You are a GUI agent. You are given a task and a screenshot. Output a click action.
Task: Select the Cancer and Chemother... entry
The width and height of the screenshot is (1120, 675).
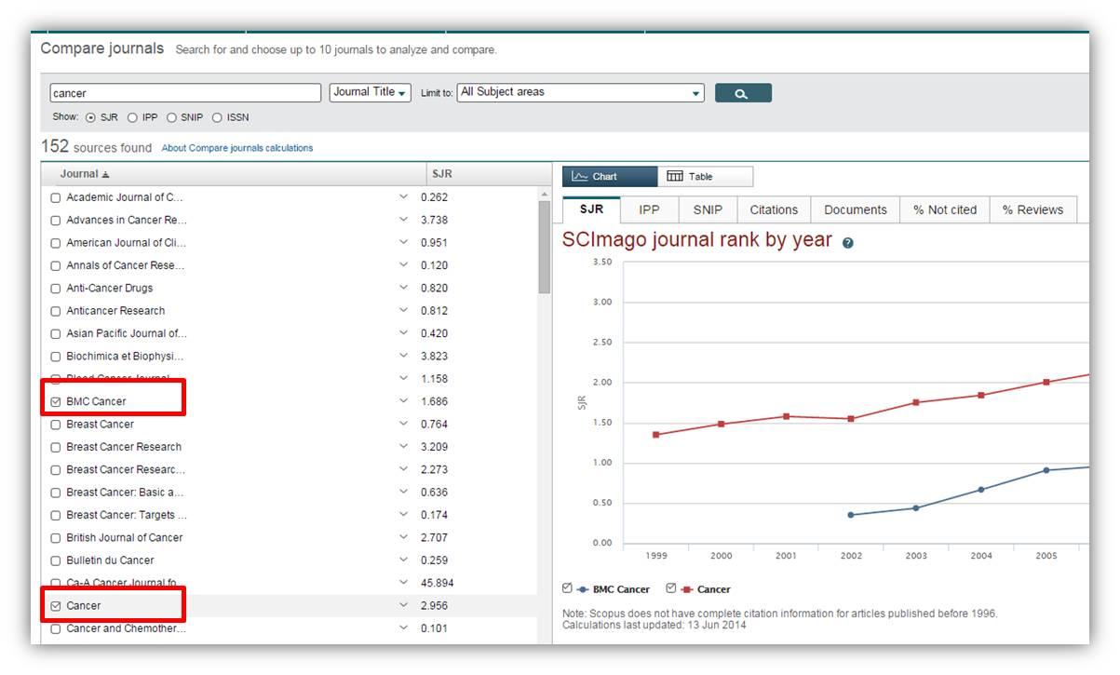tap(126, 628)
